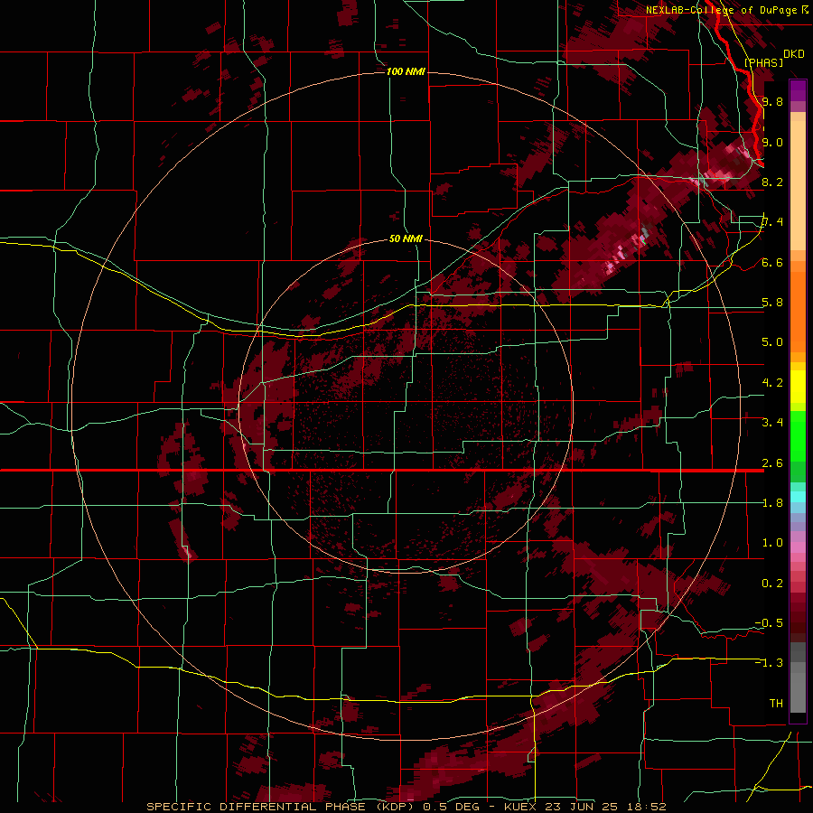Click the 9.0 value on color scale

pyautogui.click(x=772, y=142)
